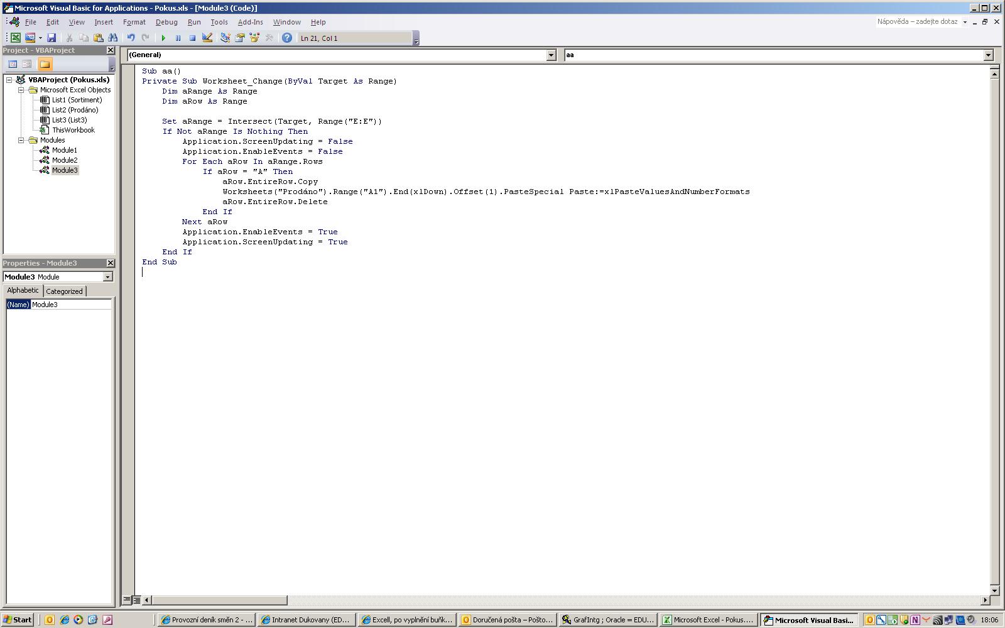Switch to Intranet Dukovany taskbar button
This screenshot has height=628, width=1005.
click(306, 620)
